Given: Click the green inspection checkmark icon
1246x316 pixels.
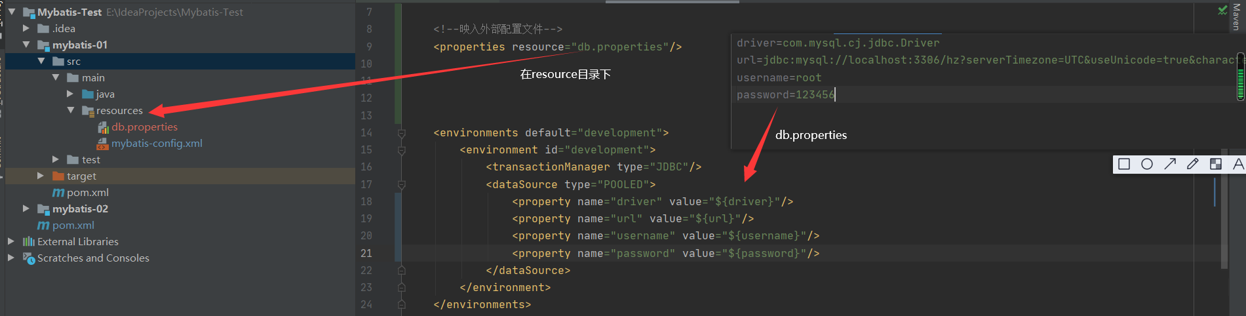Looking at the screenshot, I should [x=1222, y=10].
